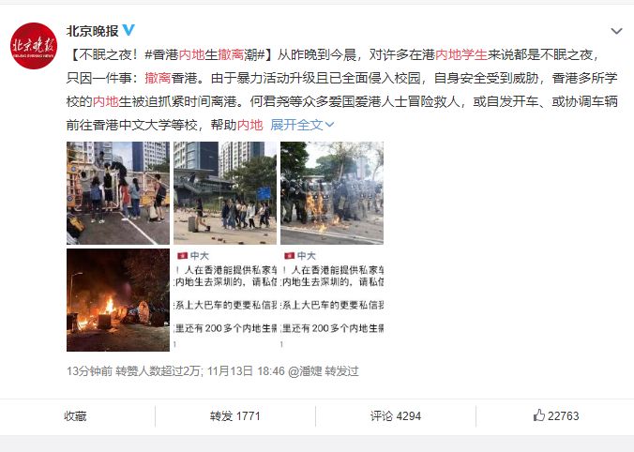This screenshot has width=634, height=452.
Task: Open the 北京晚报 profile avatar
Action: 34,46
